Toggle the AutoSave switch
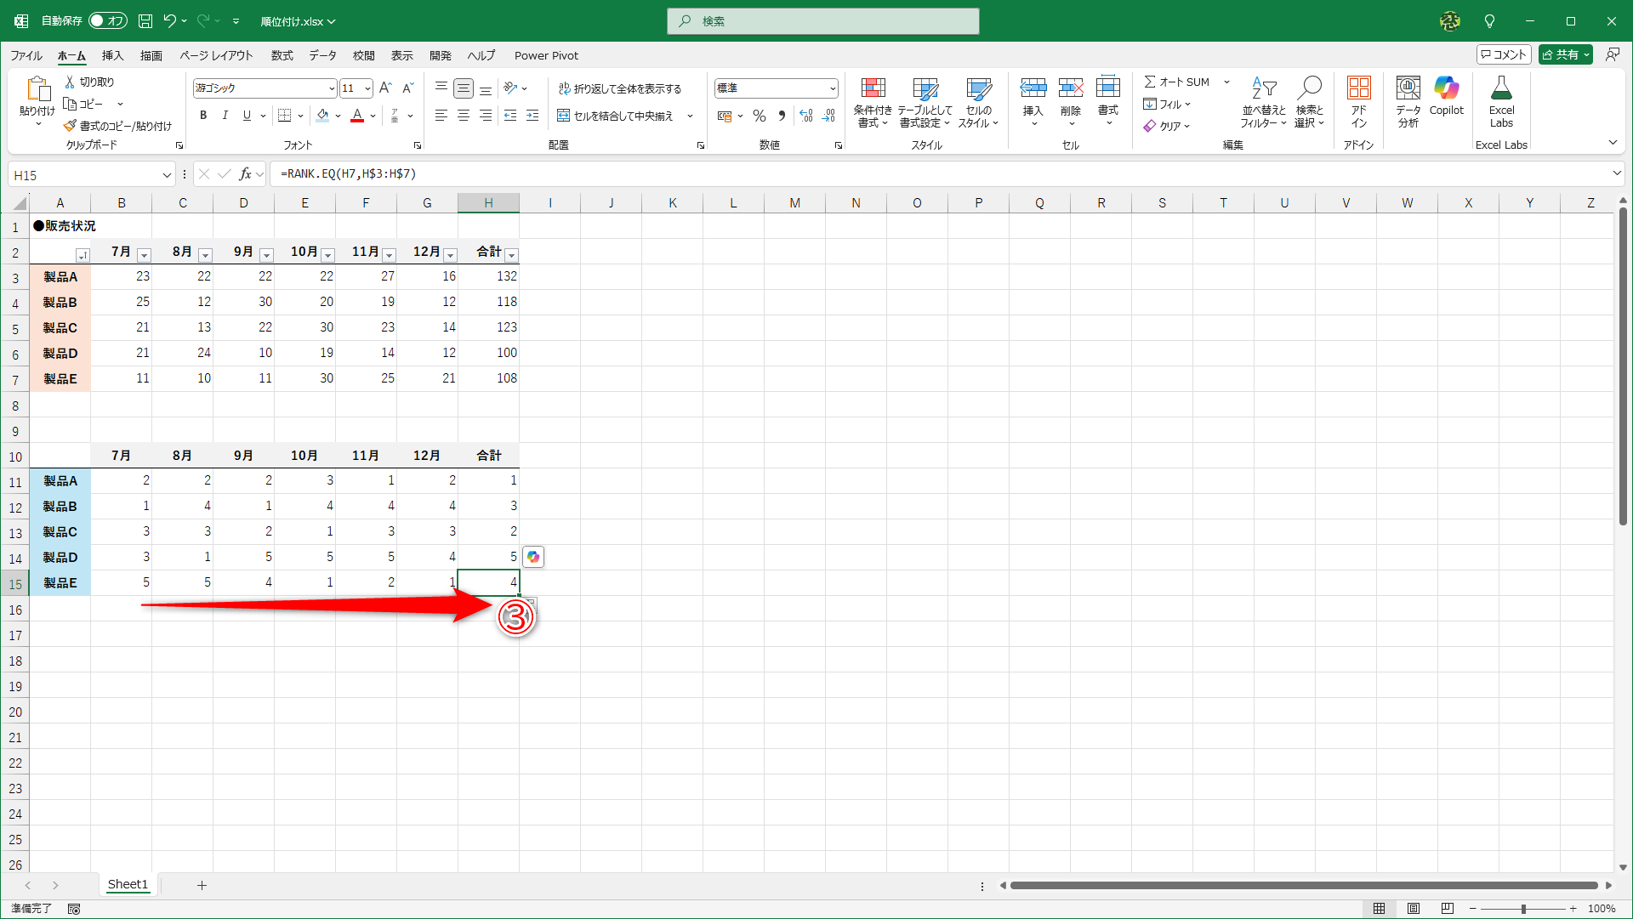This screenshot has width=1633, height=919. point(108,21)
